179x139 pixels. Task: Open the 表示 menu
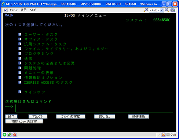(23, 10)
